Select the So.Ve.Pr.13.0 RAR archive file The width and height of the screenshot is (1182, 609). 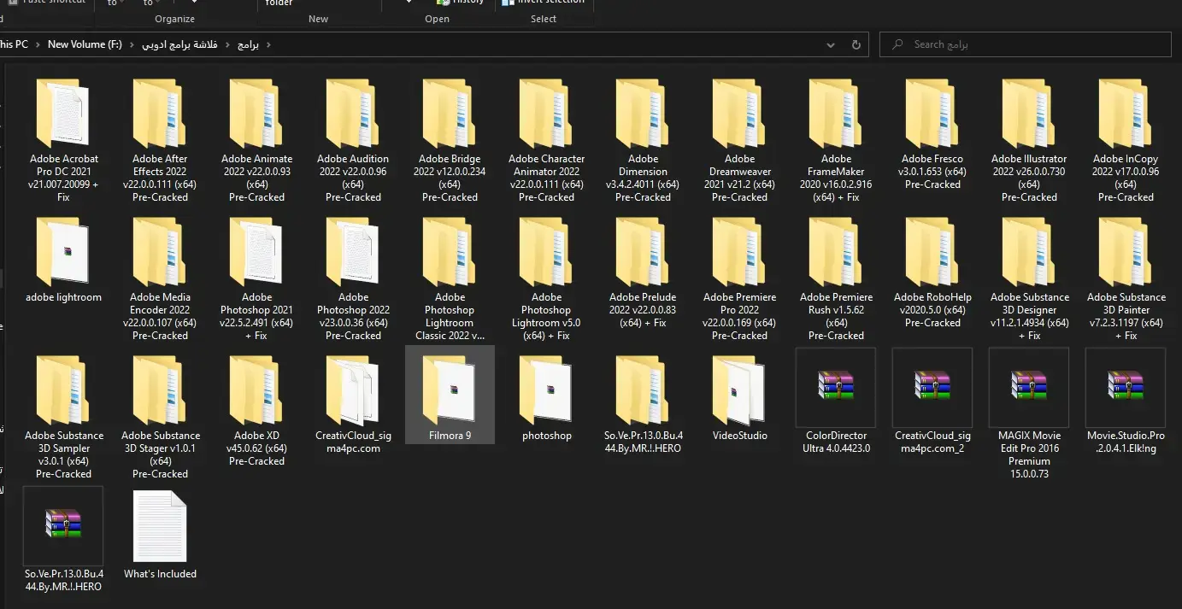coord(63,540)
